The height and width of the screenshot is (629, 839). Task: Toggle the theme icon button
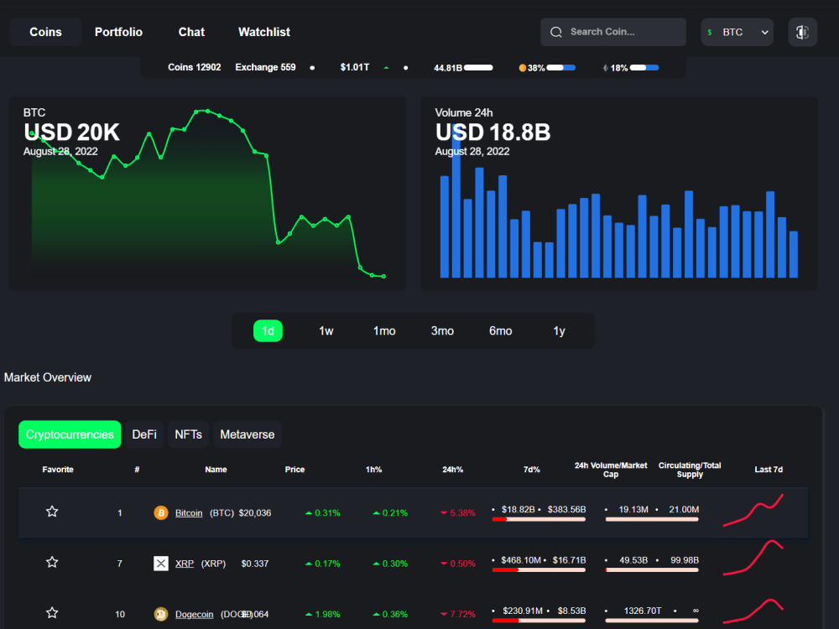click(x=802, y=32)
